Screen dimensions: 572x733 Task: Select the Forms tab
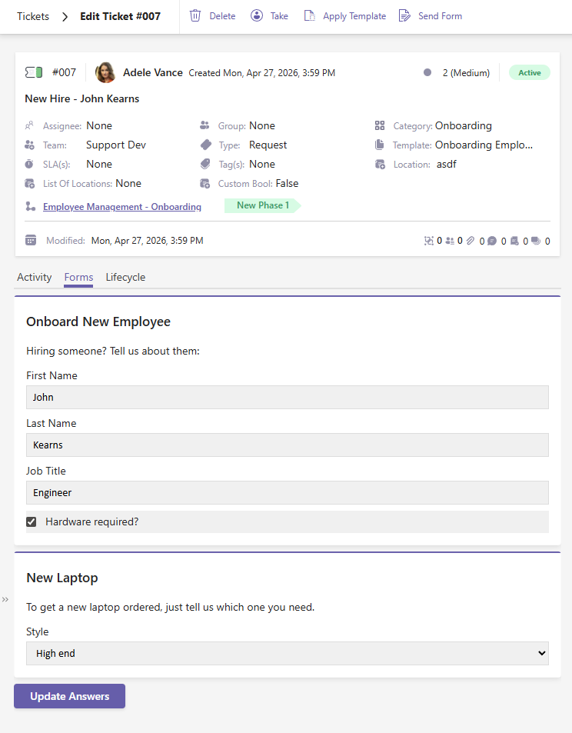pos(78,277)
